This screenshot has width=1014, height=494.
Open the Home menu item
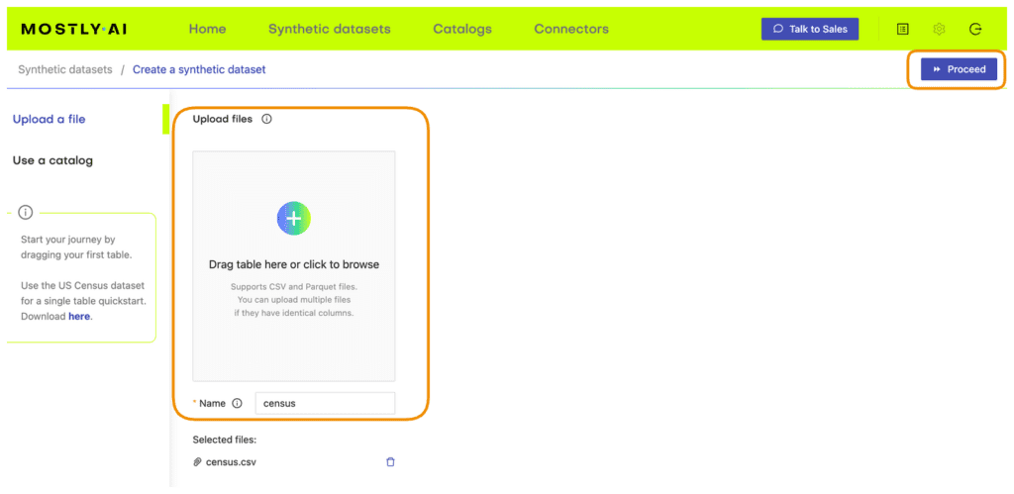(208, 29)
